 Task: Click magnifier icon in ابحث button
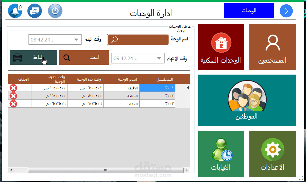[x=67, y=58]
